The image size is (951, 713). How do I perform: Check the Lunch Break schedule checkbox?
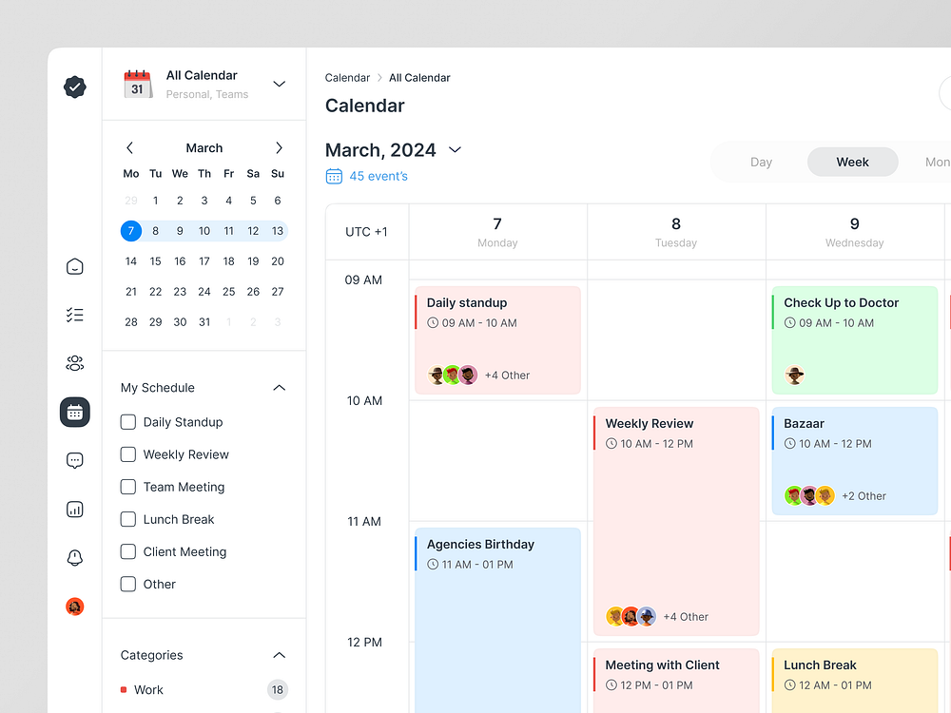pos(128,519)
